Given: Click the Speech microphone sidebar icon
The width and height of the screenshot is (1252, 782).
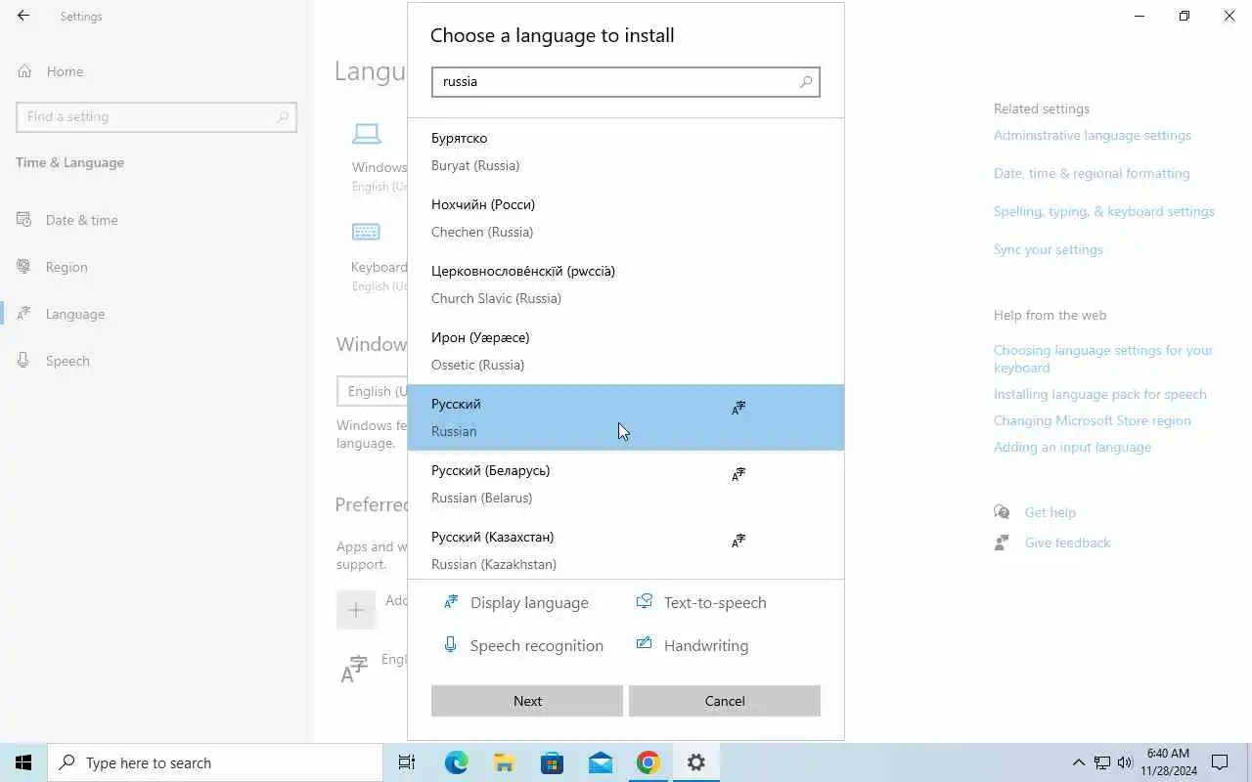Looking at the screenshot, I should coord(24,361).
